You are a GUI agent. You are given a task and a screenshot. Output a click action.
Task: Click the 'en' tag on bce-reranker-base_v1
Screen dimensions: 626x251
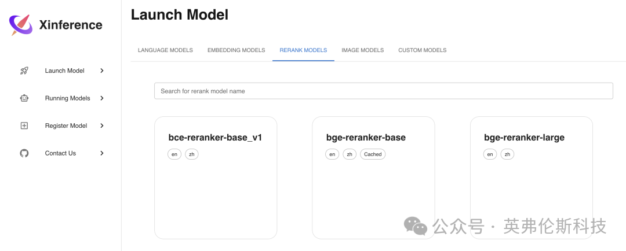[174, 154]
